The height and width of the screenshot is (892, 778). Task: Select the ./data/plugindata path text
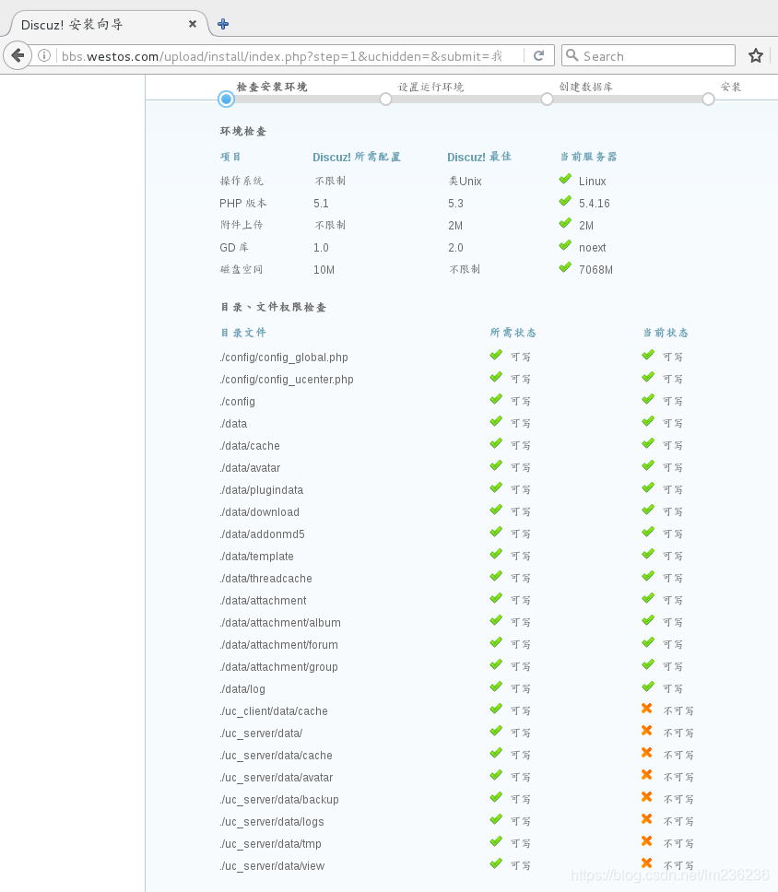tap(262, 490)
